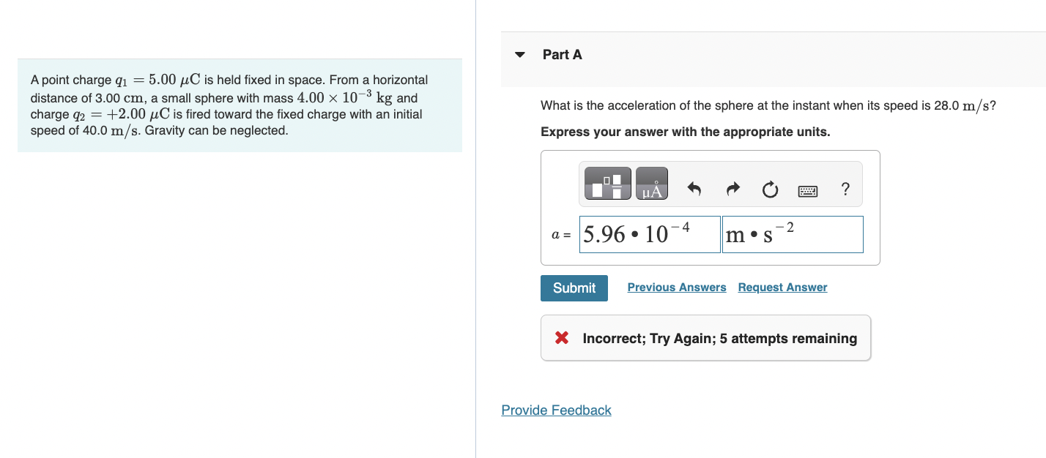This screenshot has height=458, width=1046.
Task: Click inside the units entry field
Action: pos(793,234)
